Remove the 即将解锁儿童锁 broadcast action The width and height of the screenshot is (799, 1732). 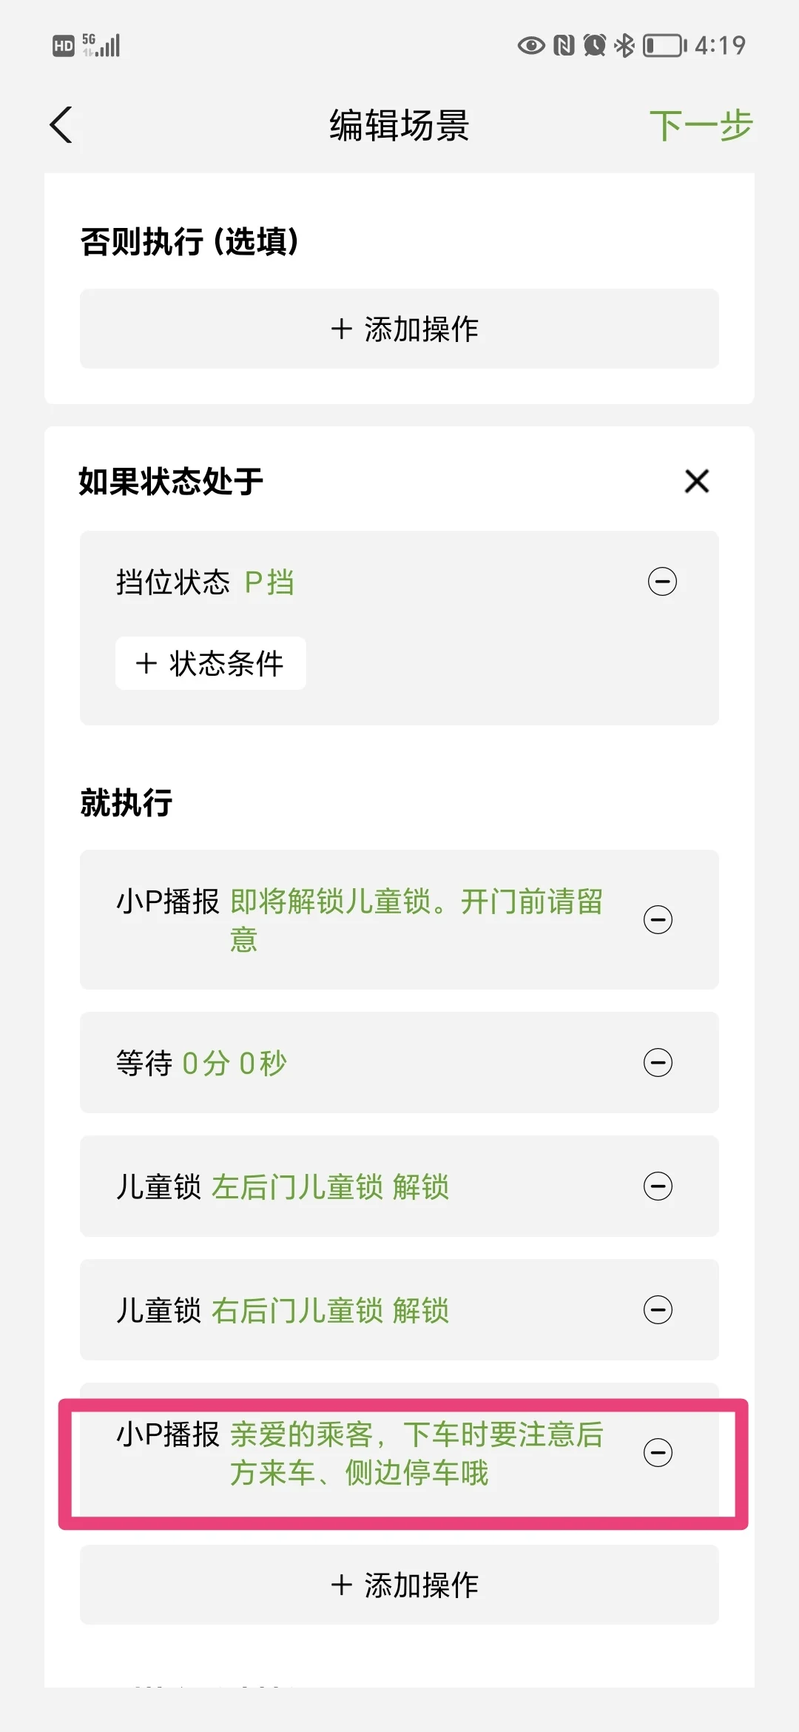pyautogui.click(x=658, y=920)
